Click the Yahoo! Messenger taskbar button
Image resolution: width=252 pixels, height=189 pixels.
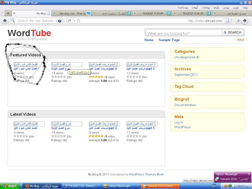pos(121,186)
